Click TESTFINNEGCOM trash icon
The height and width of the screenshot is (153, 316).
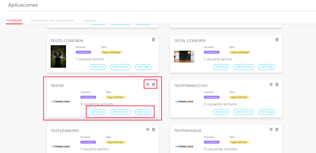[277, 84]
